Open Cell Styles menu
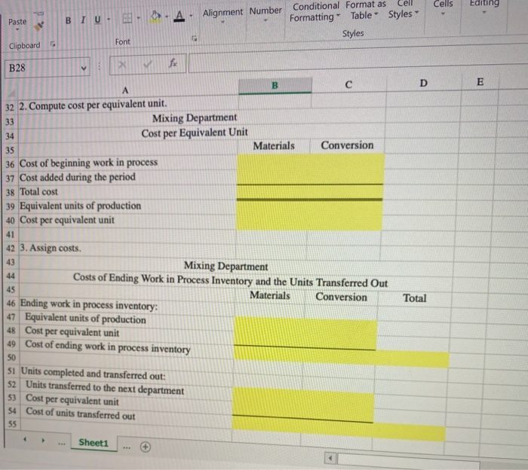Viewport: 528px width, 470px height. pos(404,9)
